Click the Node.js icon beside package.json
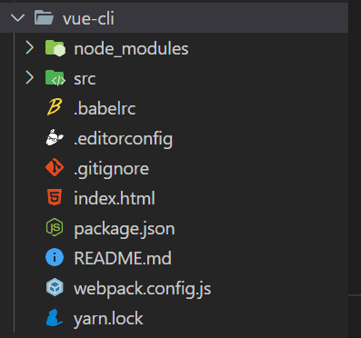This screenshot has width=361, height=338. point(55,227)
